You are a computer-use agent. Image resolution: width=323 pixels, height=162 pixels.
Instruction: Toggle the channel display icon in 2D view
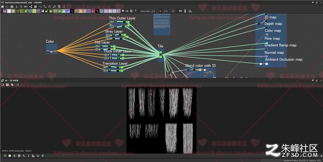(5, 156)
